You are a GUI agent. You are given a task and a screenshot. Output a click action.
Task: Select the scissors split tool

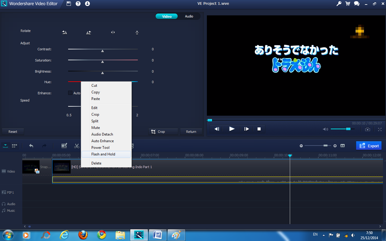77,146
